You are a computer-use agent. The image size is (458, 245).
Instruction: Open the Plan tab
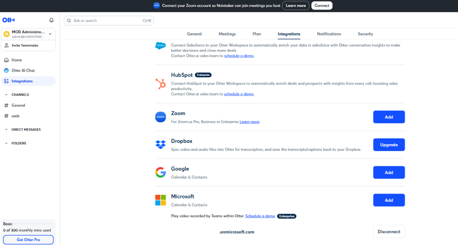tap(257, 34)
